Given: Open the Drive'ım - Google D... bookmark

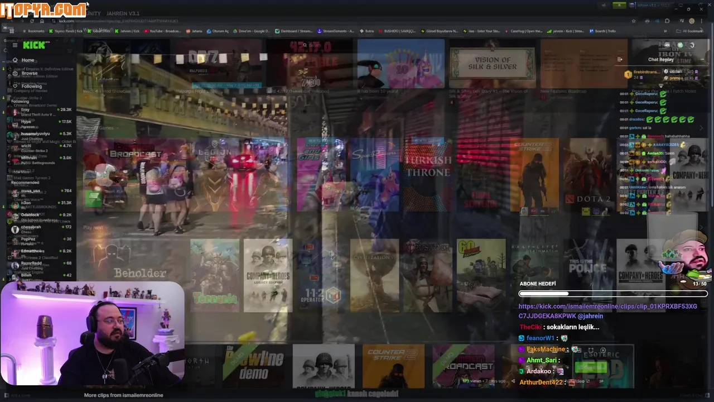Looking at the screenshot, I should [x=251, y=31].
